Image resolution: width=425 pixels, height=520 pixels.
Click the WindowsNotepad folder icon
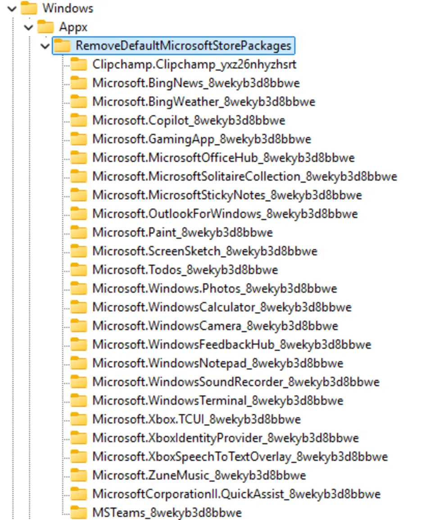78,363
